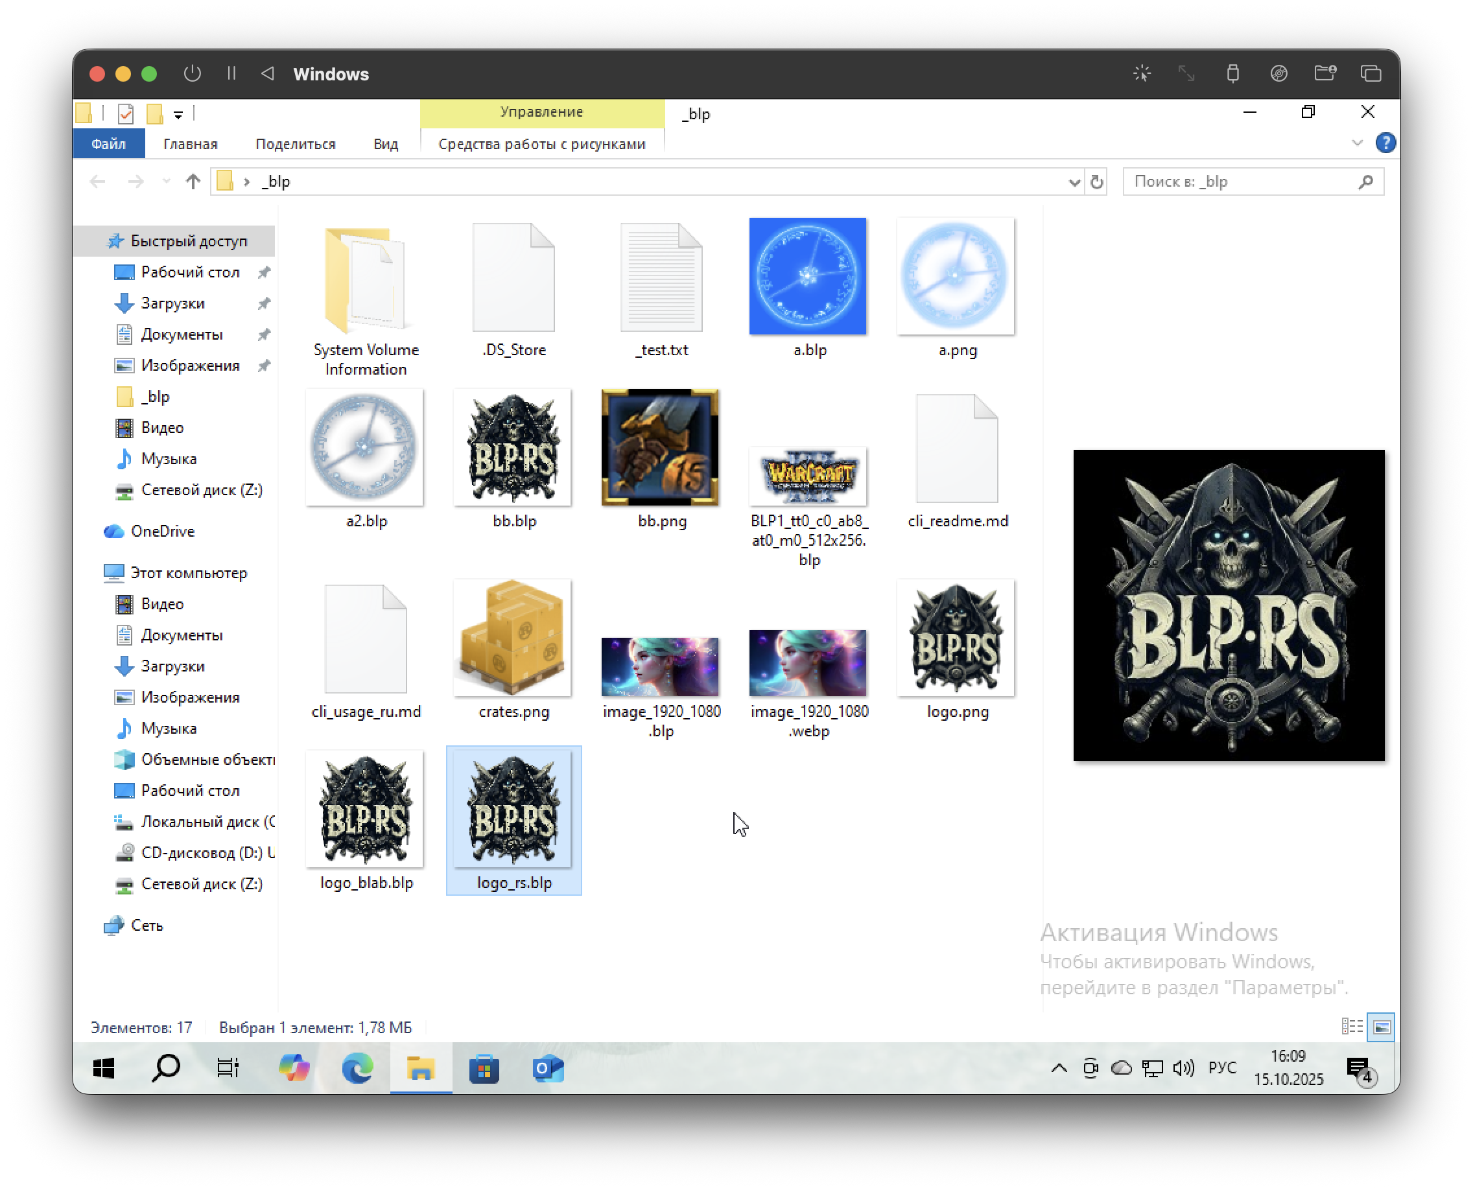Open the quick access toolbar customize dropdown
The image size is (1473, 1190).
[178, 115]
